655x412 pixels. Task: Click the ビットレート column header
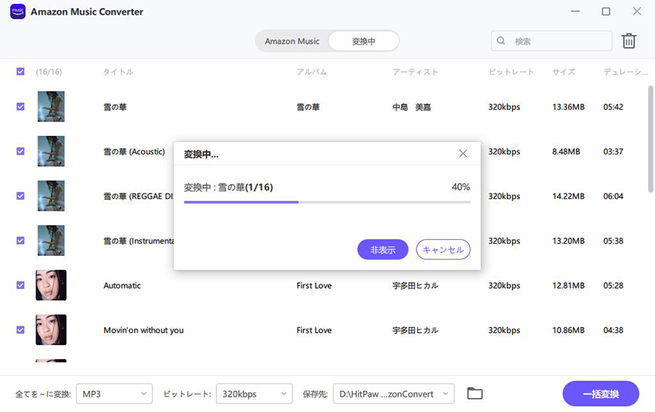[x=511, y=71]
